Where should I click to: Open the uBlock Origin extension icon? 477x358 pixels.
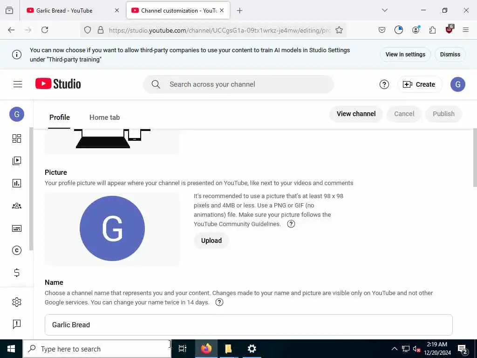[x=450, y=29]
